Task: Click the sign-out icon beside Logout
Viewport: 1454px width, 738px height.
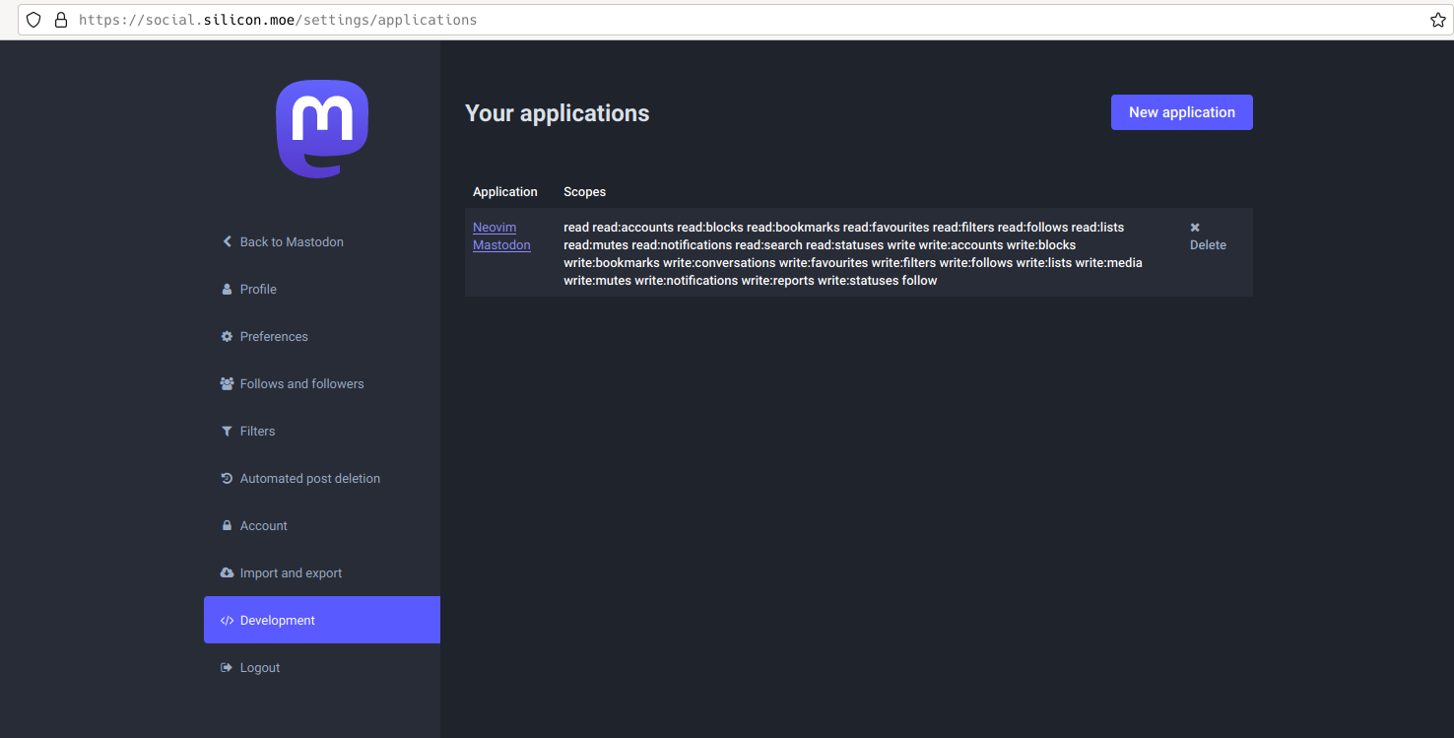Action: click(227, 667)
